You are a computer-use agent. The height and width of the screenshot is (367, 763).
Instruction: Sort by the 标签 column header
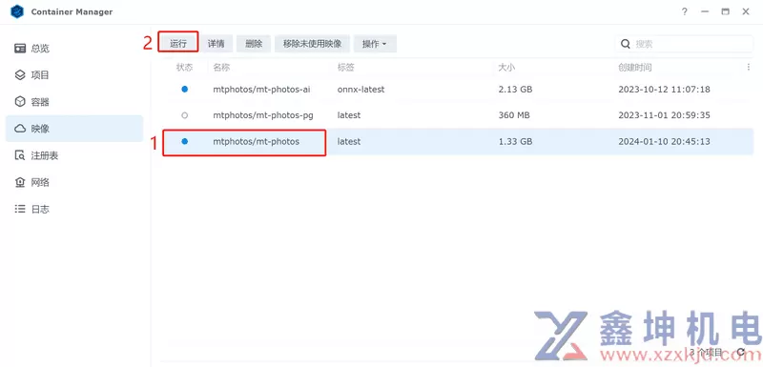[x=346, y=67]
